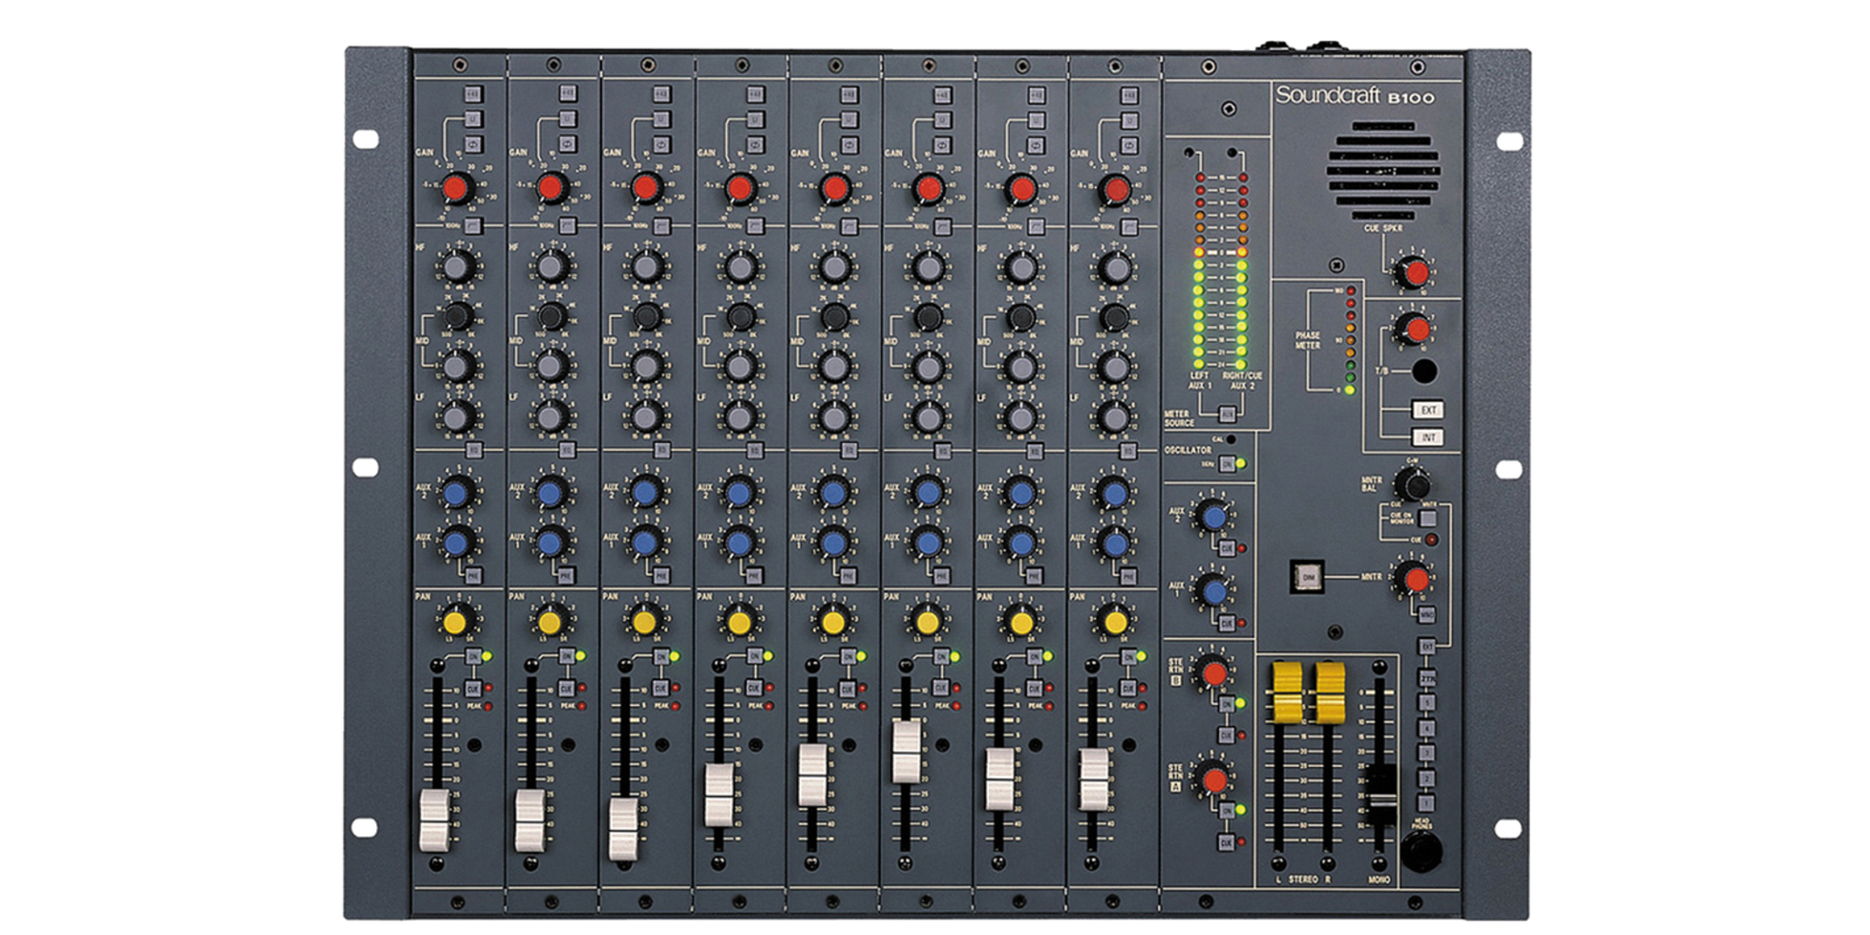Click the master AUX 1 blue knob

(1213, 592)
